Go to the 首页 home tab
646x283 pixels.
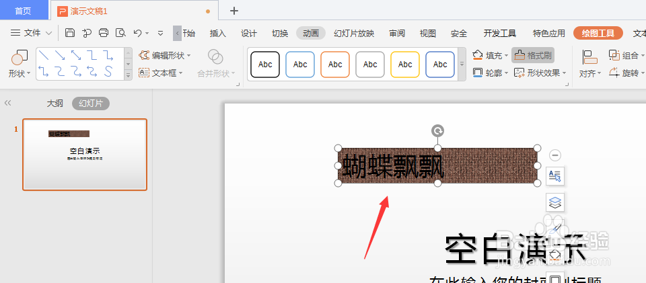tap(24, 11)
